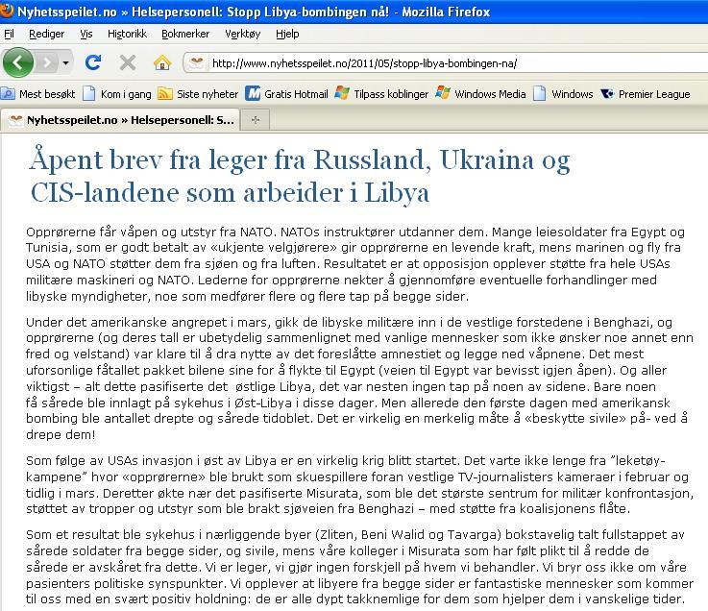This screenshot has height=611, width=708.
Task: Open the Vis menu
Action: (x=86, y=34)
